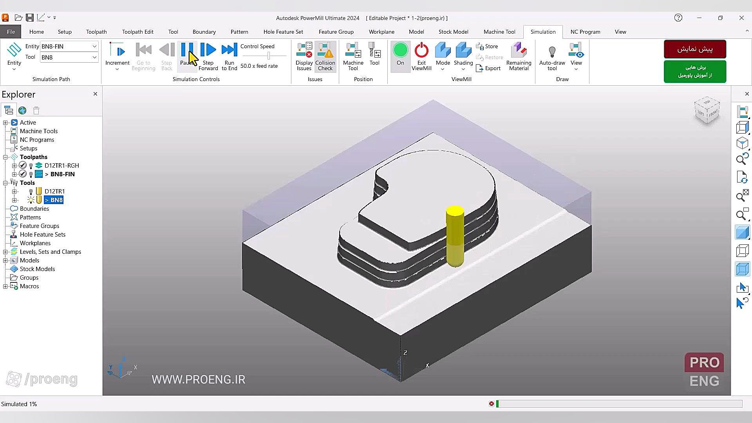Toggle BN8-FIN lightbulb visibility

[31, 174]
